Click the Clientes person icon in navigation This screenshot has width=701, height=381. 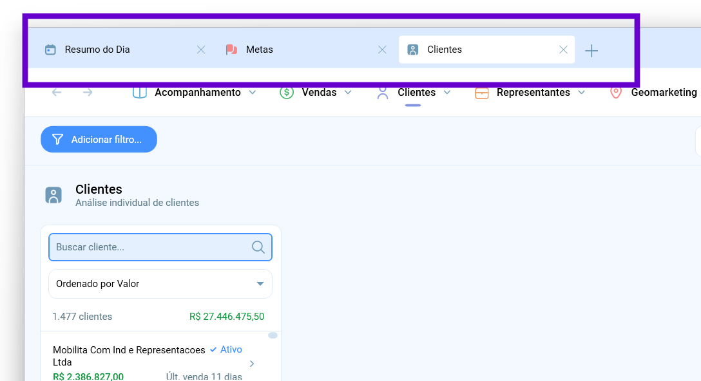point(383,93)
